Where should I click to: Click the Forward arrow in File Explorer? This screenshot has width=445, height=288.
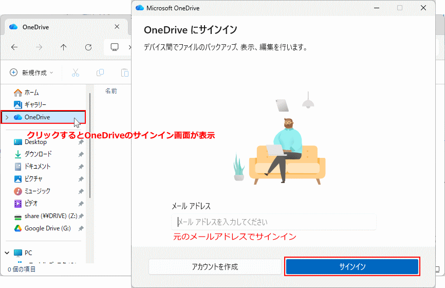pos(39,47)
